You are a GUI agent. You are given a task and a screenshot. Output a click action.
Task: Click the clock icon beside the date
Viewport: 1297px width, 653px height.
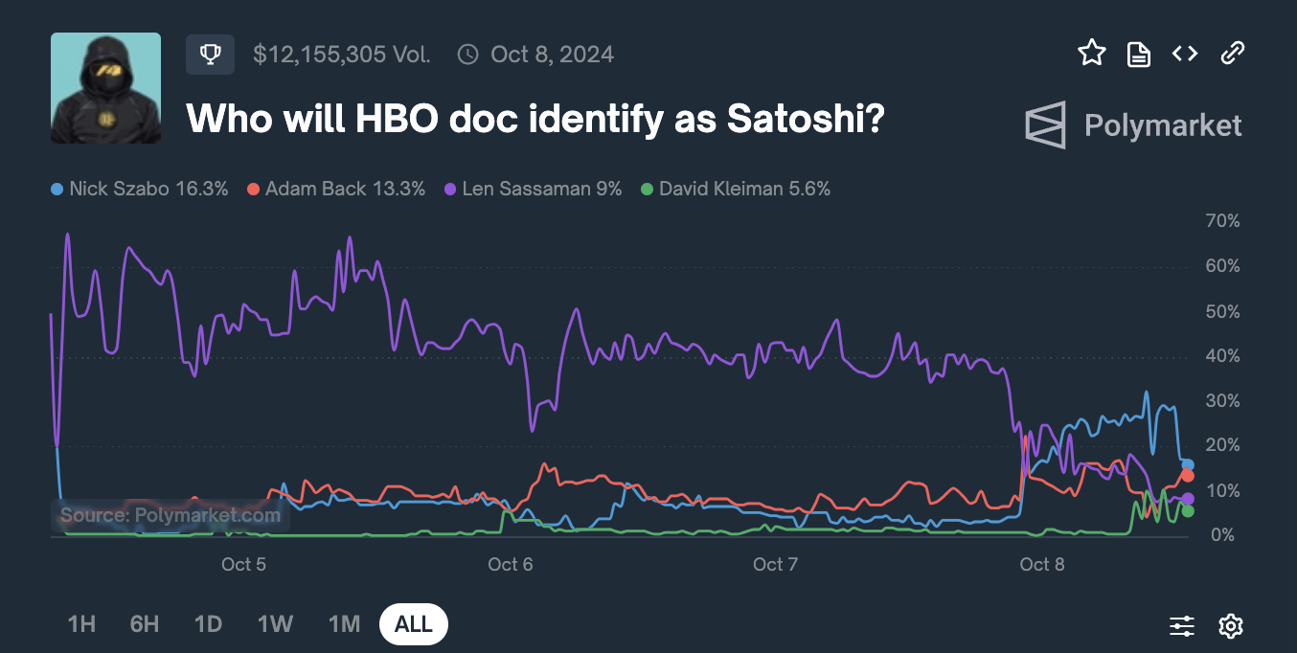point(467,55)
